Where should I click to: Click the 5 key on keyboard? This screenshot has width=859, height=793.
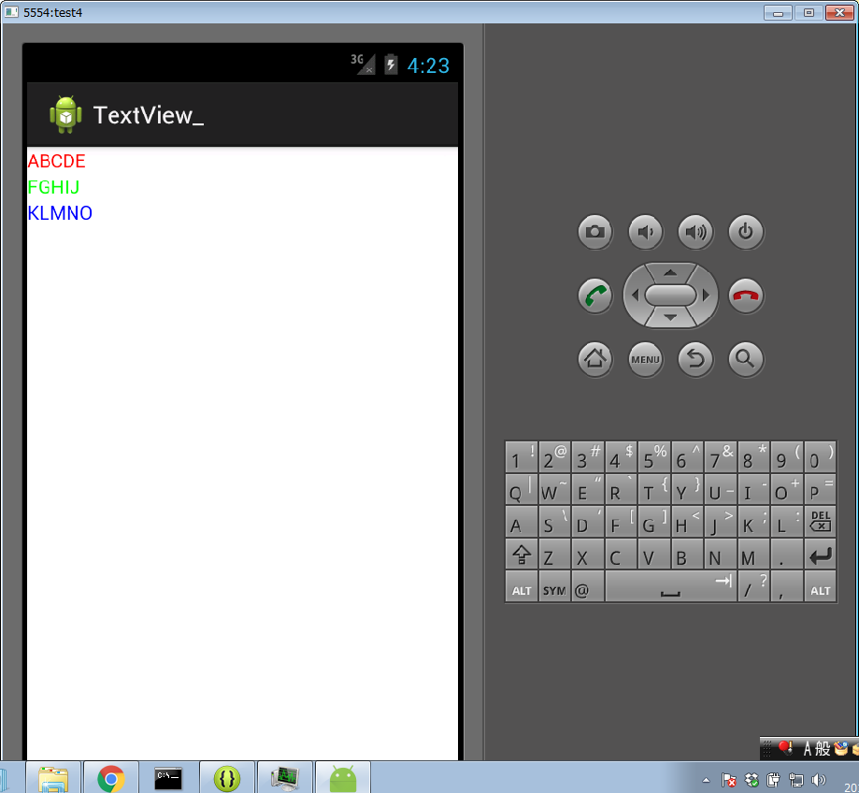(654, 457)
